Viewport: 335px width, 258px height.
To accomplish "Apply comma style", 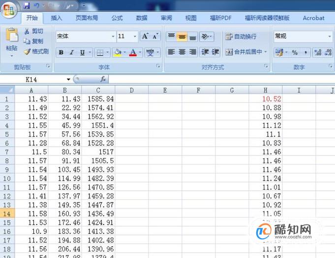I will pos(305,52).
